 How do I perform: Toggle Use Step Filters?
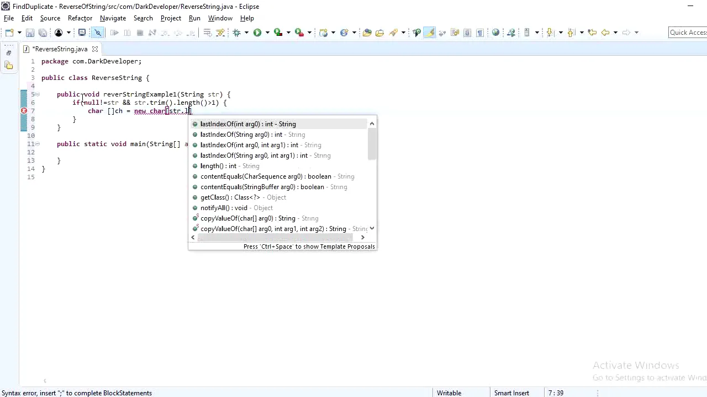click(220, 33)
